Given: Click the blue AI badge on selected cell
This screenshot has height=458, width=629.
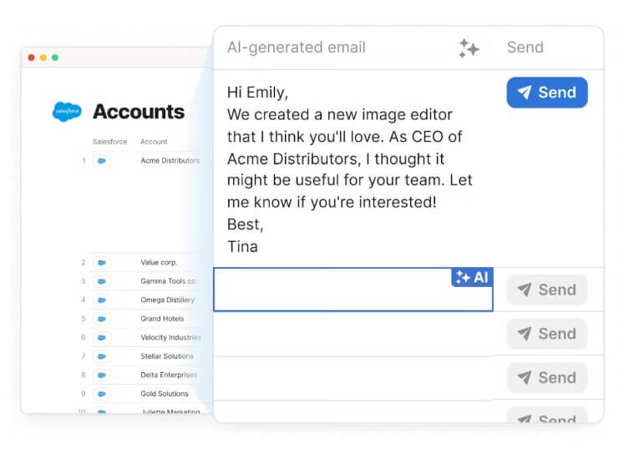Looking at the screenshot, I should (472, 277).
